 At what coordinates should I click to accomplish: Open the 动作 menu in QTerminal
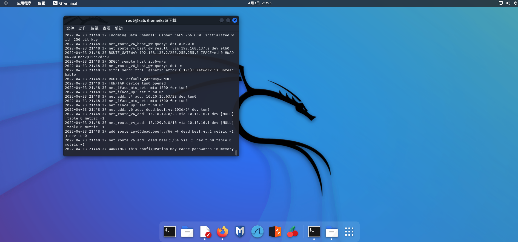82,28
